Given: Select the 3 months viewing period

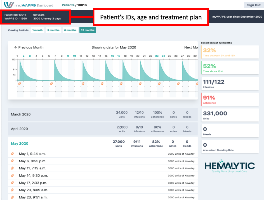Looking at the screenshot, I should pyautogui.click(x=53, y=30).
